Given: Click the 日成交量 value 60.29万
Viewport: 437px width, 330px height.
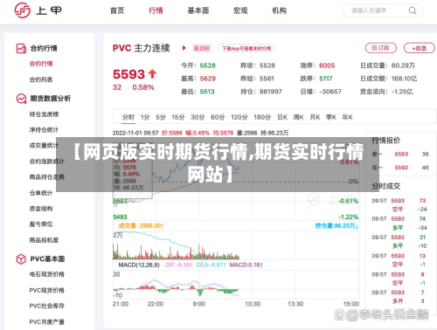Looking at the screenshot, I should tap(403, 65).
